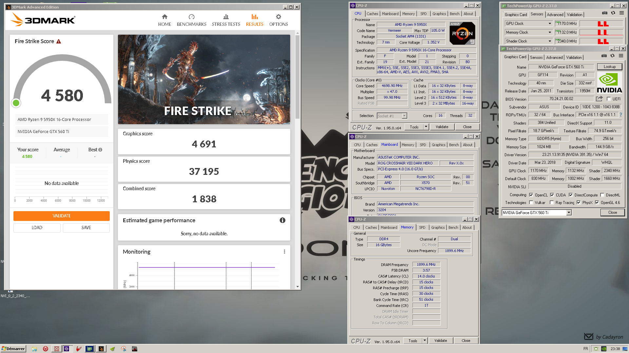
Task: Toggle the OpenGL 4.6 checkbox
Action: [x=597, y=203]
